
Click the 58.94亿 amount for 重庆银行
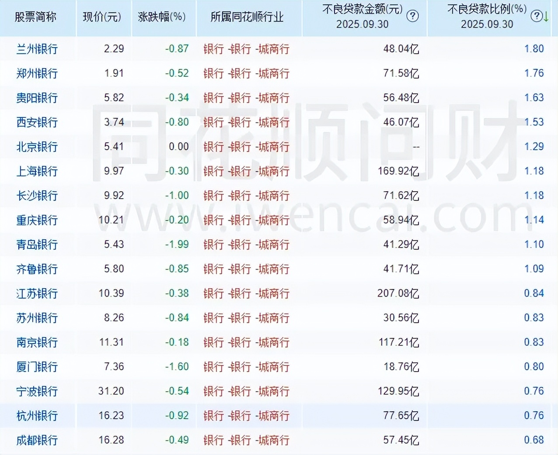coord(401,220)
